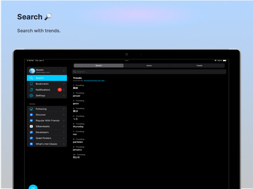Open the Developers feed
253x189 pixels.
click(47, 132)
